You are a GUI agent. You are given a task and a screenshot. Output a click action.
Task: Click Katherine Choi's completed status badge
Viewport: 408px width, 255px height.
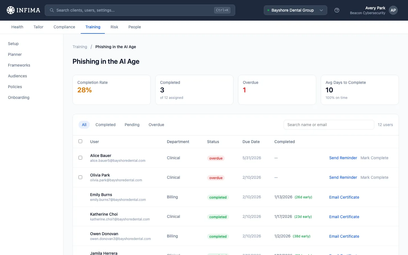(x=218, y=217)
